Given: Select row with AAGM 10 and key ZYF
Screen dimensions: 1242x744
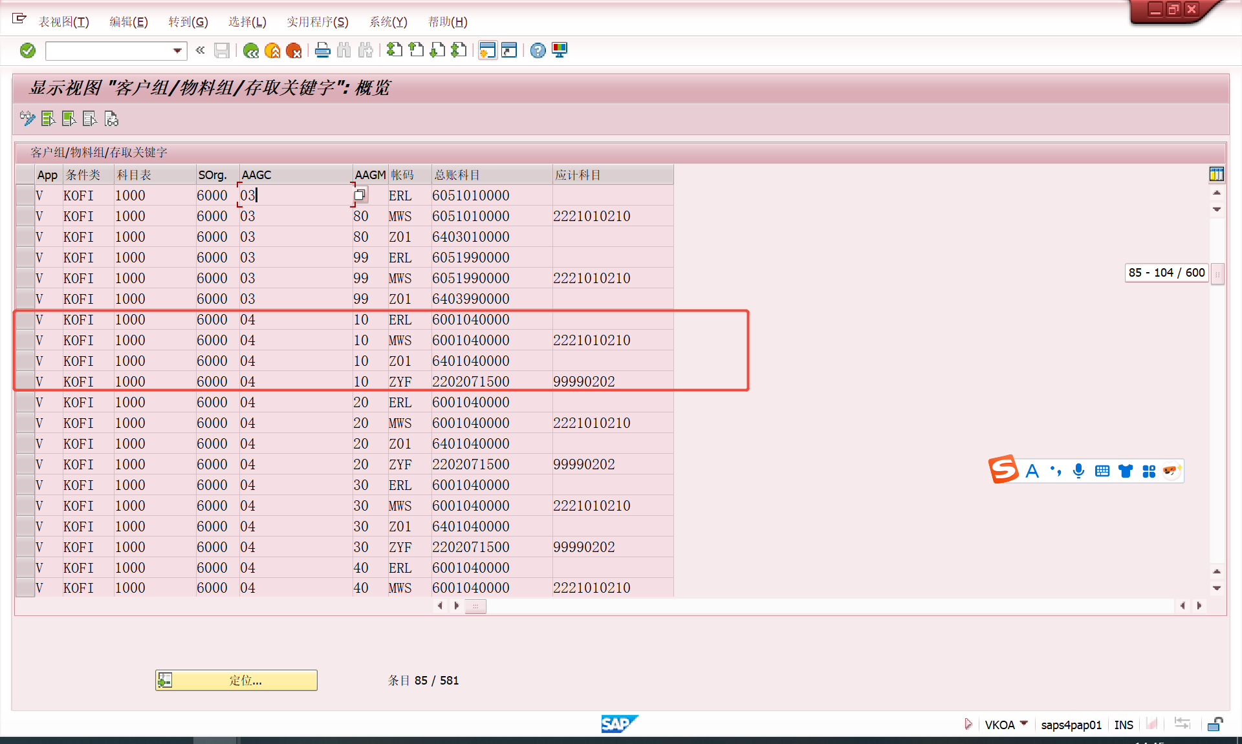Looking at the screenshot, I should [25, 382].
